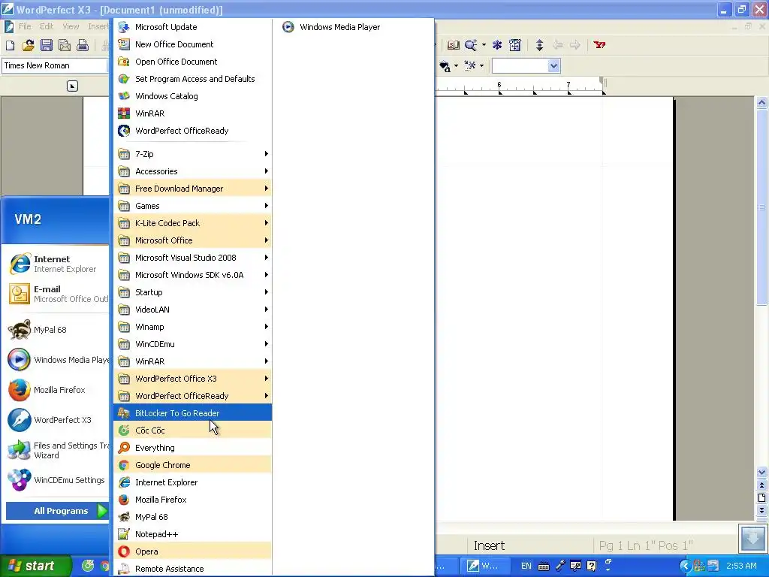This screenshot has width=769, height=577.
Task: Click the Zoom magnifier toolbar icon
Action: point(471,45)
